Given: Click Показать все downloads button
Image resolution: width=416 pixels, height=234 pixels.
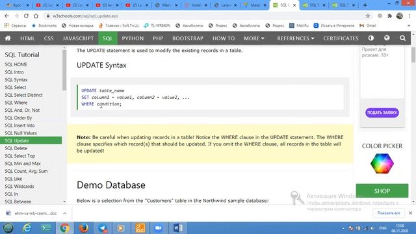Looking at the screenshot, I should [x=389, y=213].
